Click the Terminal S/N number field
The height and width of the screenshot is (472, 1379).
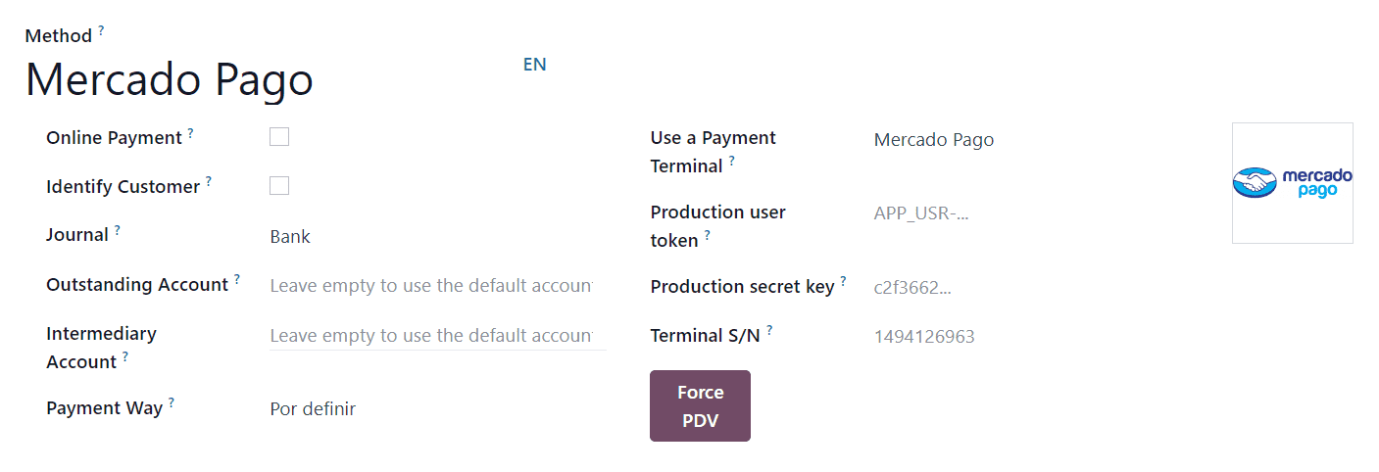click(x=1029, y=338)
